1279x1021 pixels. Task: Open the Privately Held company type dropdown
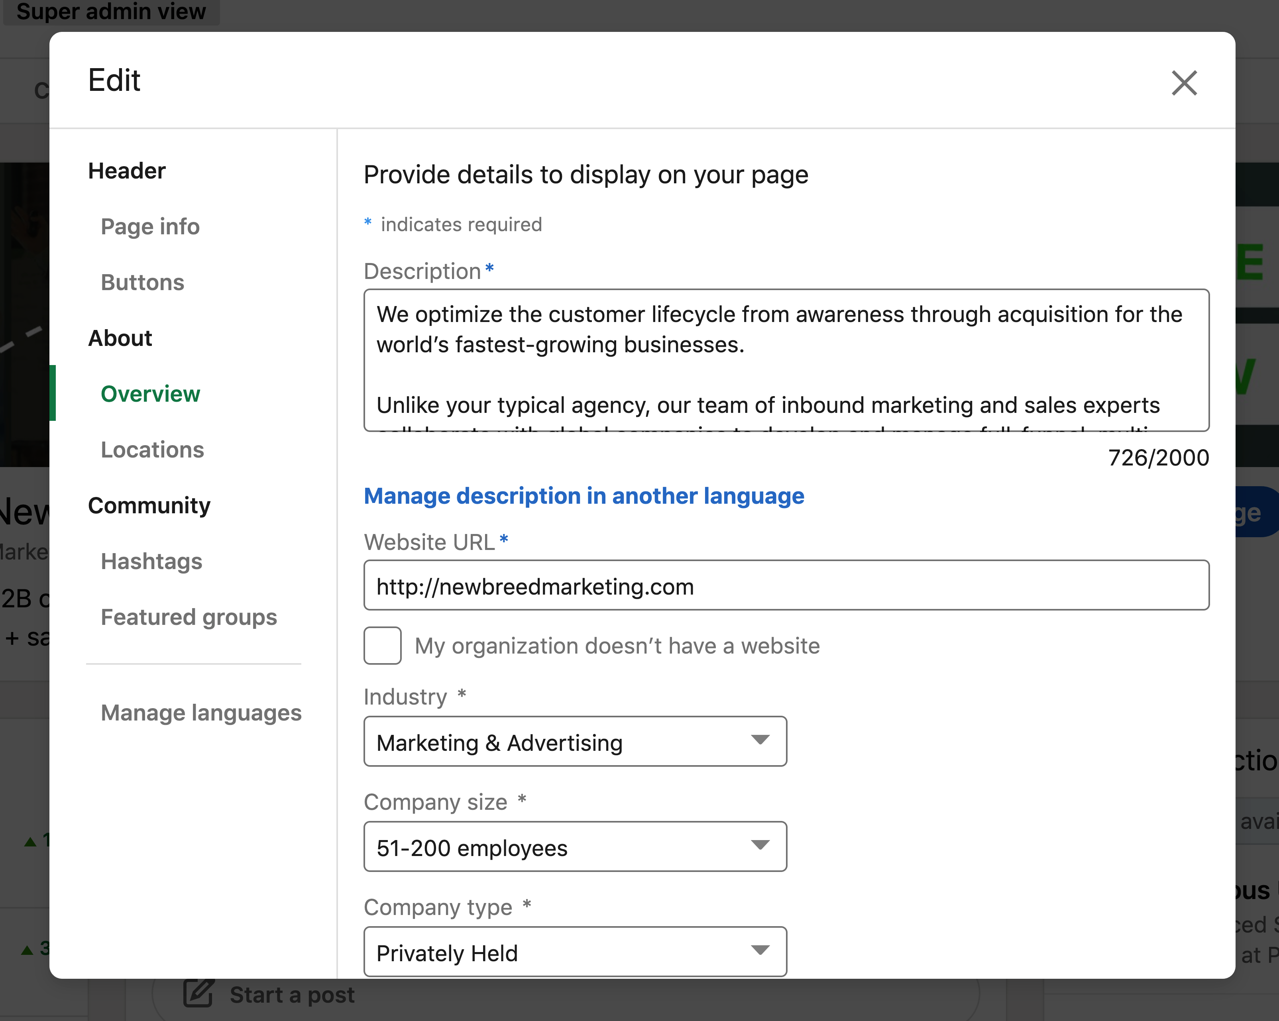[574, 952]
